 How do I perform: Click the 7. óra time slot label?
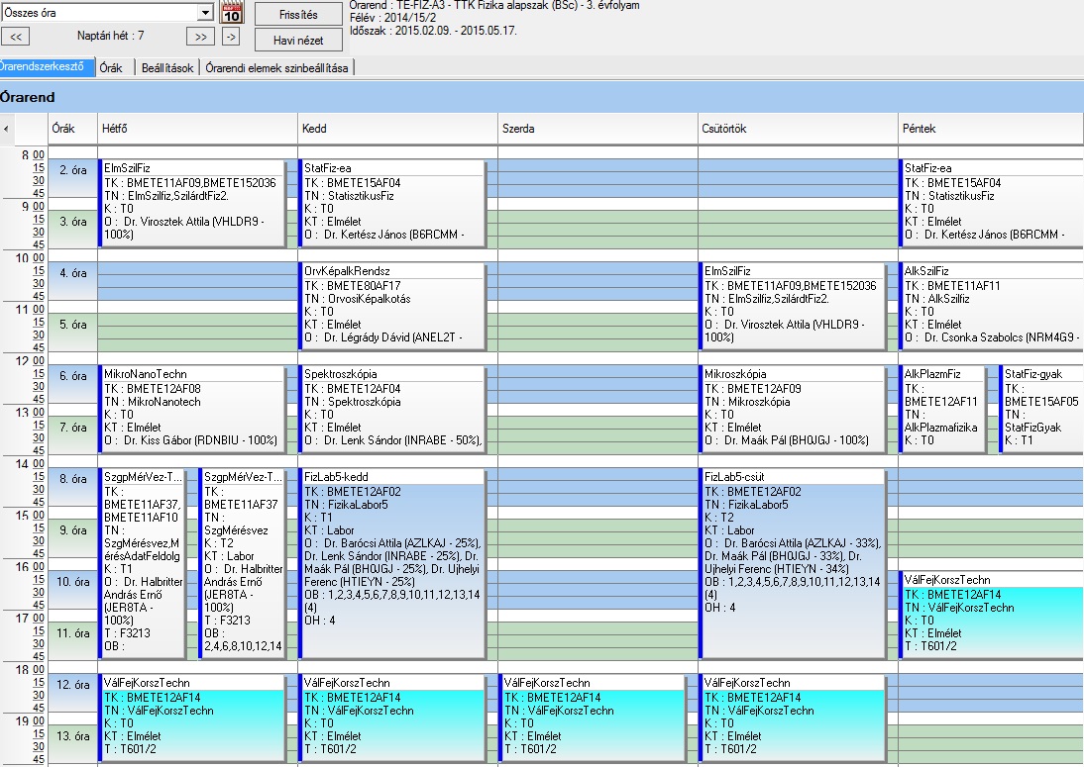point(72,428)
